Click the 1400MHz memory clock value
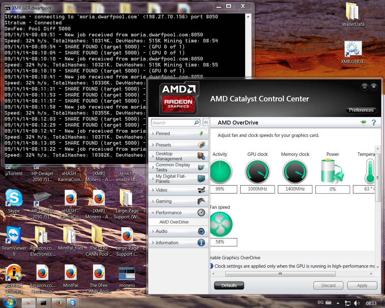The height and width of the screenshot is (308, 385). [x=295, y=189]
